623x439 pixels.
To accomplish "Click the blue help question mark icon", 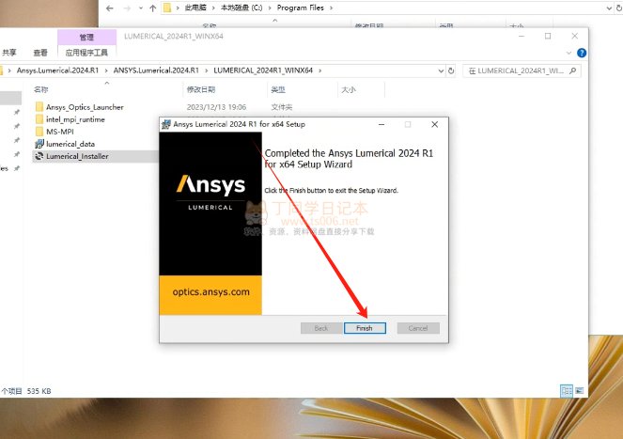I will tap(582, 53).
